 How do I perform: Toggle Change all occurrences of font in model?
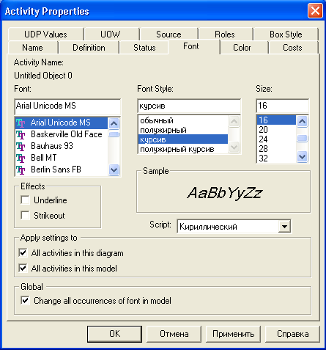click(x=25, y=300)
